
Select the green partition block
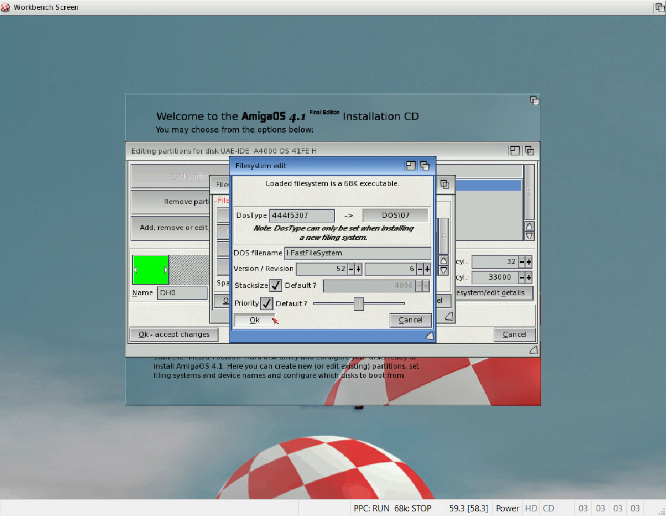tap(151, 270)
